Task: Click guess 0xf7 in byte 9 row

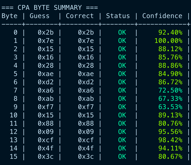Action: [45, 107]
